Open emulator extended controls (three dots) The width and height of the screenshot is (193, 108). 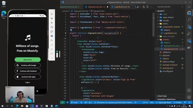52,58
